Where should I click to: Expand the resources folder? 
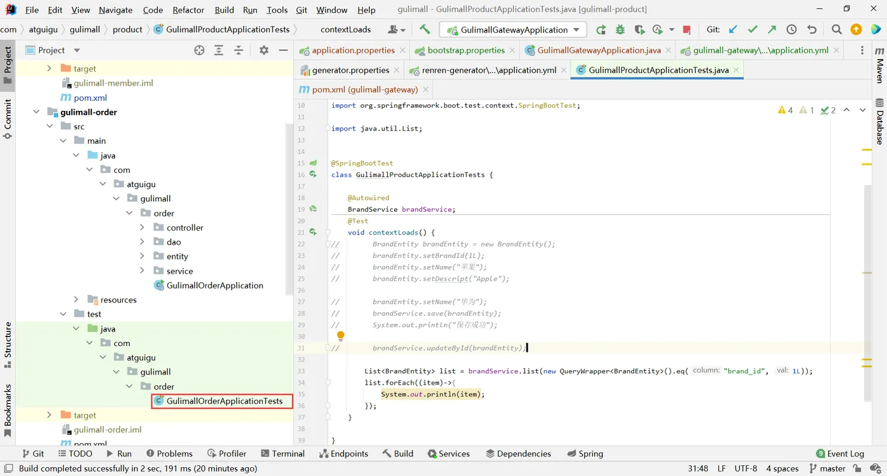(76, 299)
